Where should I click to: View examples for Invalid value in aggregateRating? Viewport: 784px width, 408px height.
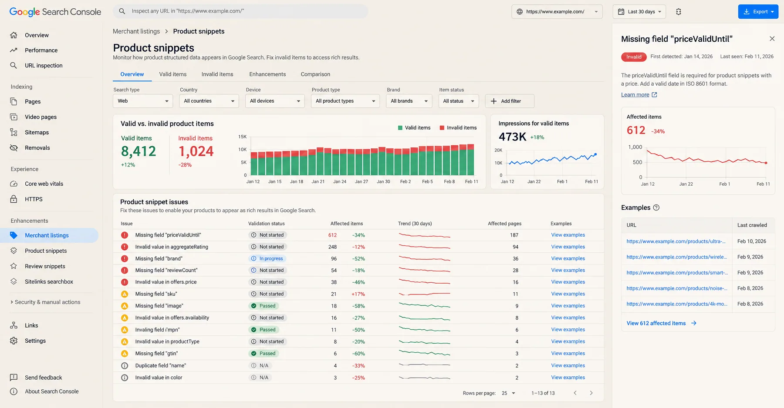568,247
